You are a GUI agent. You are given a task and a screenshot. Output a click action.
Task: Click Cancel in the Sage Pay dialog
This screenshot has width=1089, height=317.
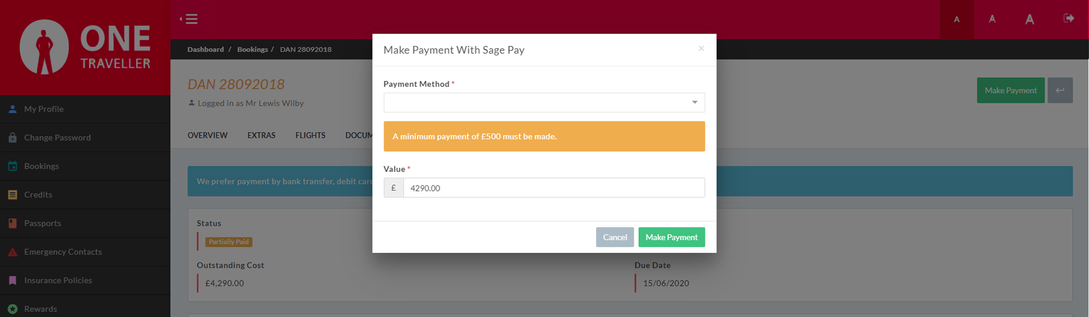pos(615,237)
